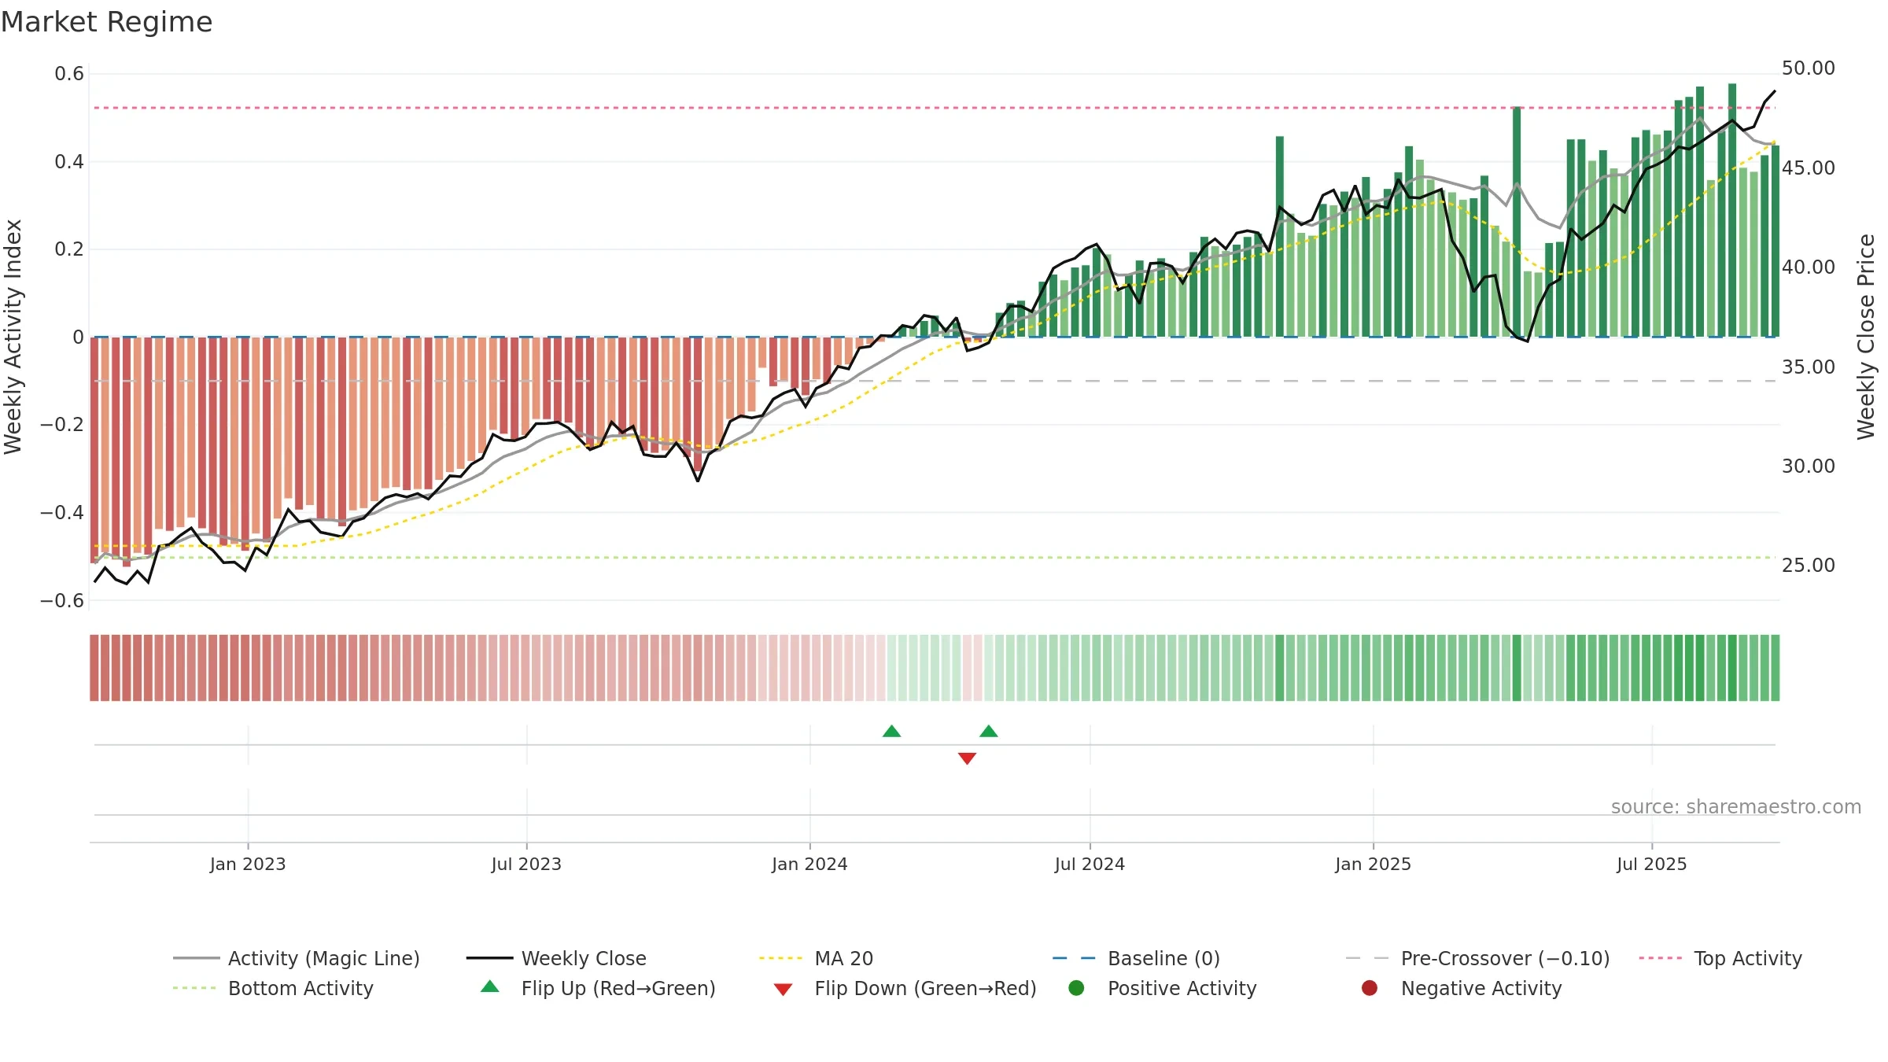Toggle MA 20 legend entry

pos(816,958)
